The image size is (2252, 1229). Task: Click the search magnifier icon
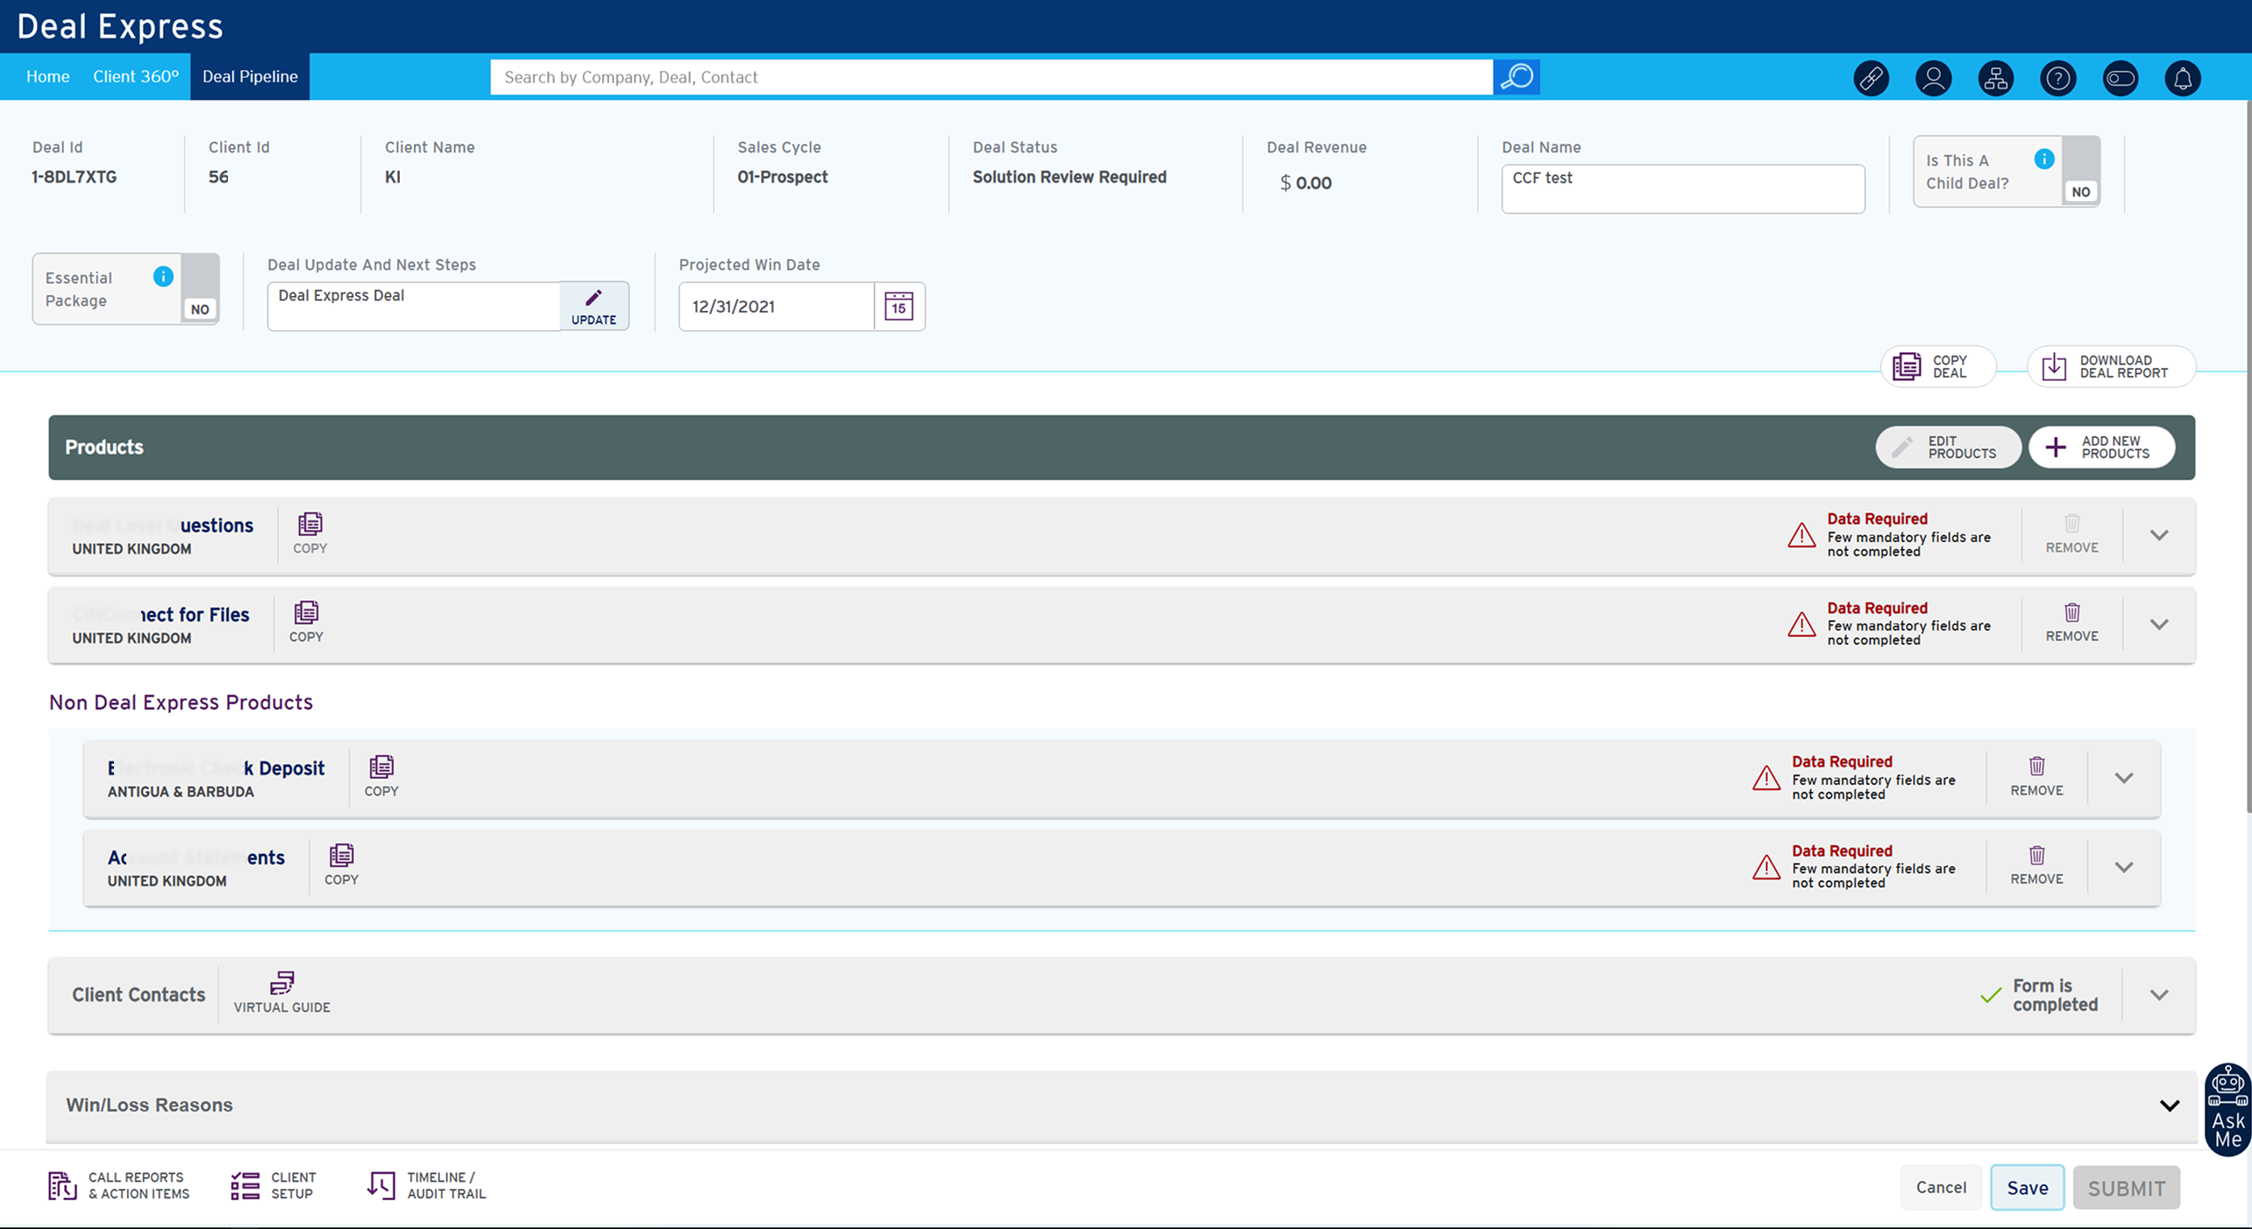click(1517, 77)
